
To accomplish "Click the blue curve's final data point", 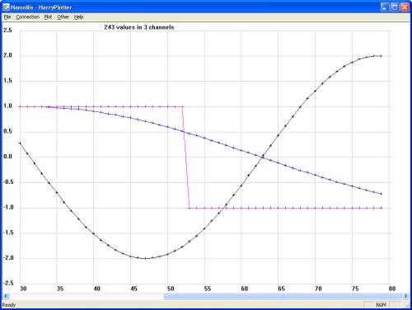I will click(x=382, y=194).
